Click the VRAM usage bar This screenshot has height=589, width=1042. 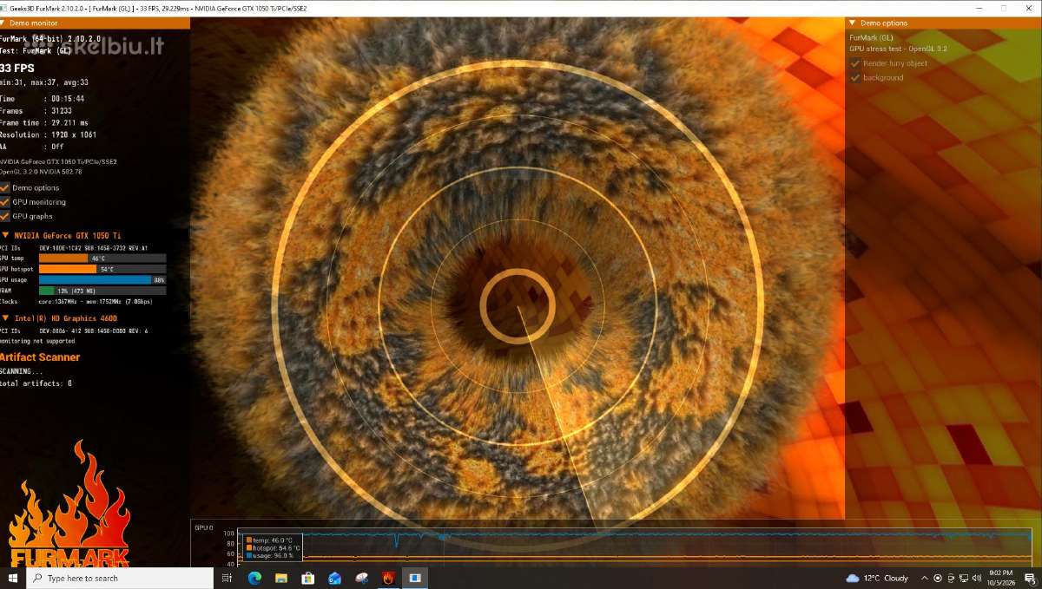click(102, 291)
